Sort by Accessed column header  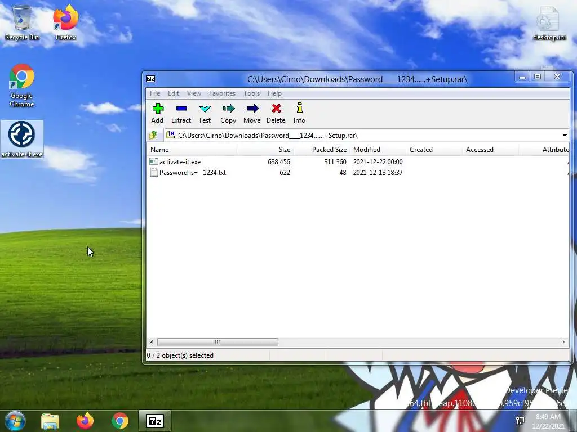490,150
